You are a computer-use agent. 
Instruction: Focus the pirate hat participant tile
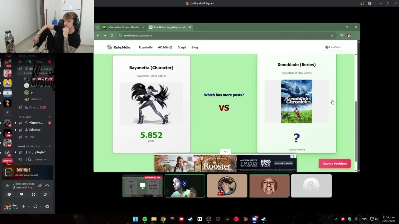(x=227, y=186)
